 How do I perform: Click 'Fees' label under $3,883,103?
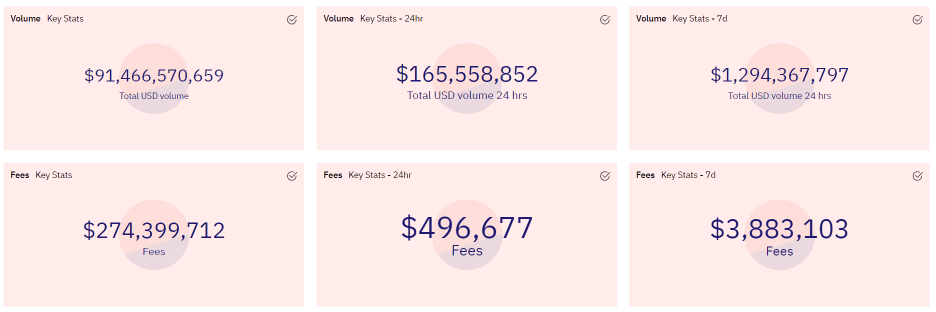pos(779,251)
